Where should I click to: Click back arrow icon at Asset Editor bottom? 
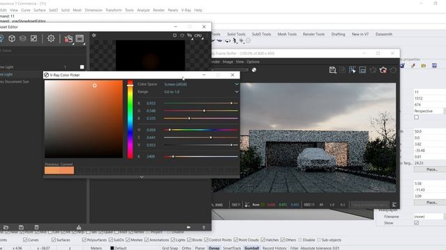click(x=188, y=227)
